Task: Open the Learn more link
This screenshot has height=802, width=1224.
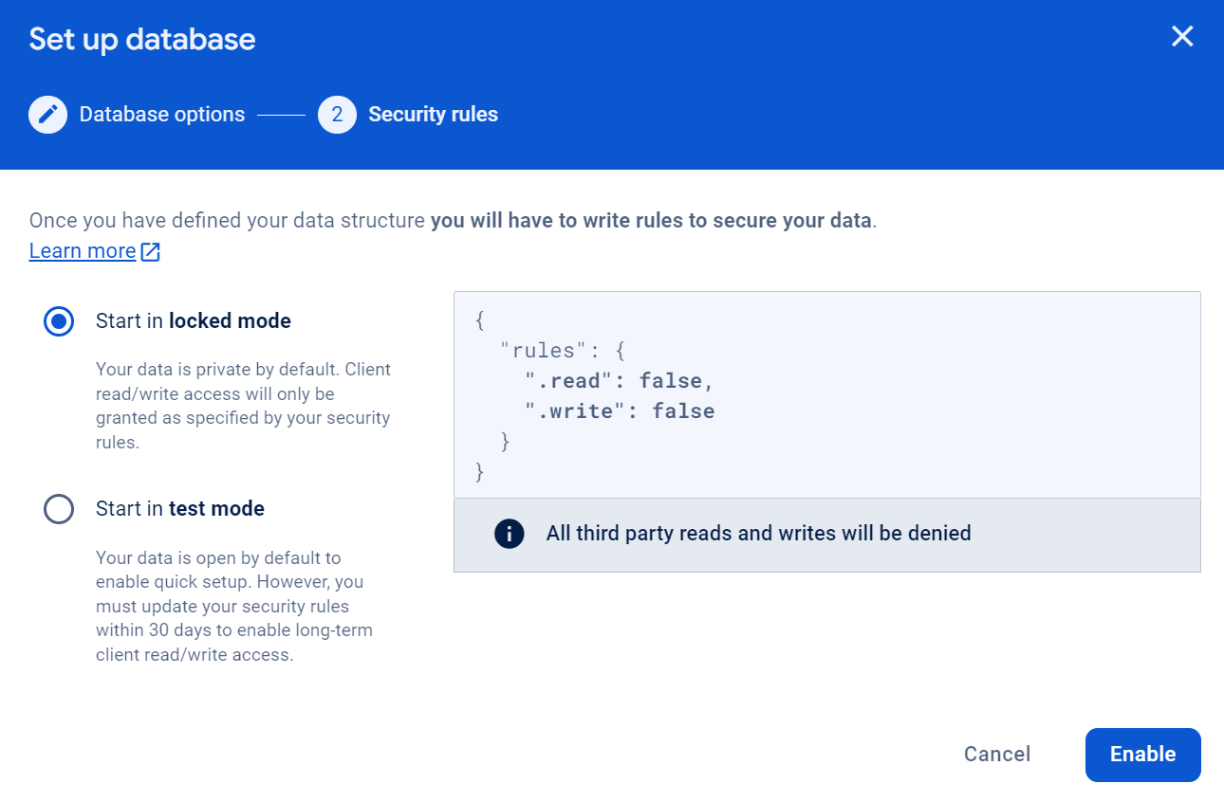Action: (81, 250)
